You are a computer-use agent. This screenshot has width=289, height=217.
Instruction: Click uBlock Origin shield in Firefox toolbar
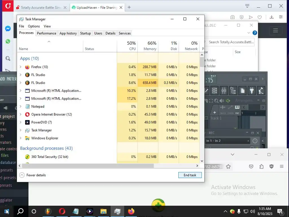click(271, 166)
